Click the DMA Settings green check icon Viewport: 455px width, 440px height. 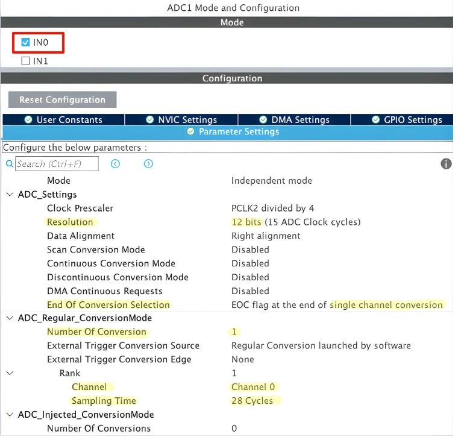(263, 120)
